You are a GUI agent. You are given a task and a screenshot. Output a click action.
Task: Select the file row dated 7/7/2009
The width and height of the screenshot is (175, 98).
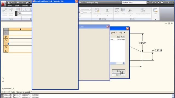pos(118,39)
